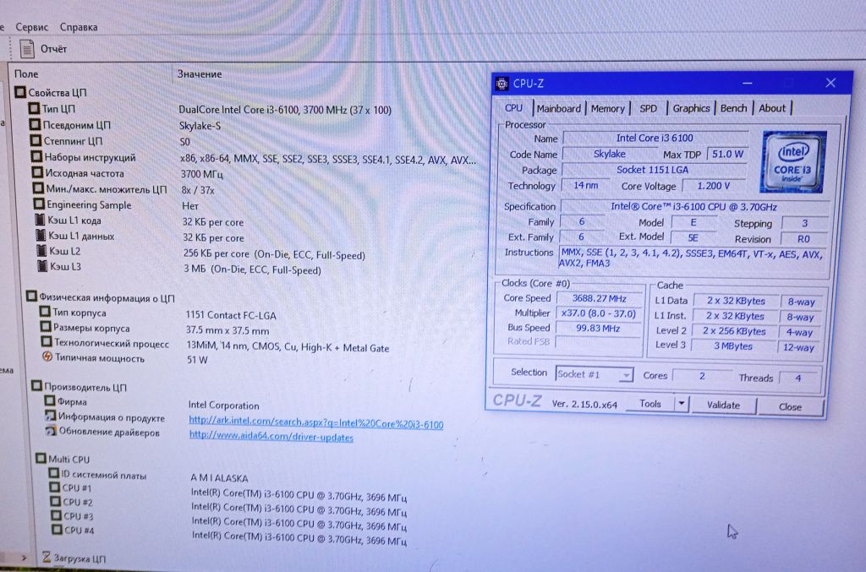The height and width of the screenshot is (572, 866).
Task: Expand the tree chevron beside Загрузка ЦП
Action: pos(24,558)
